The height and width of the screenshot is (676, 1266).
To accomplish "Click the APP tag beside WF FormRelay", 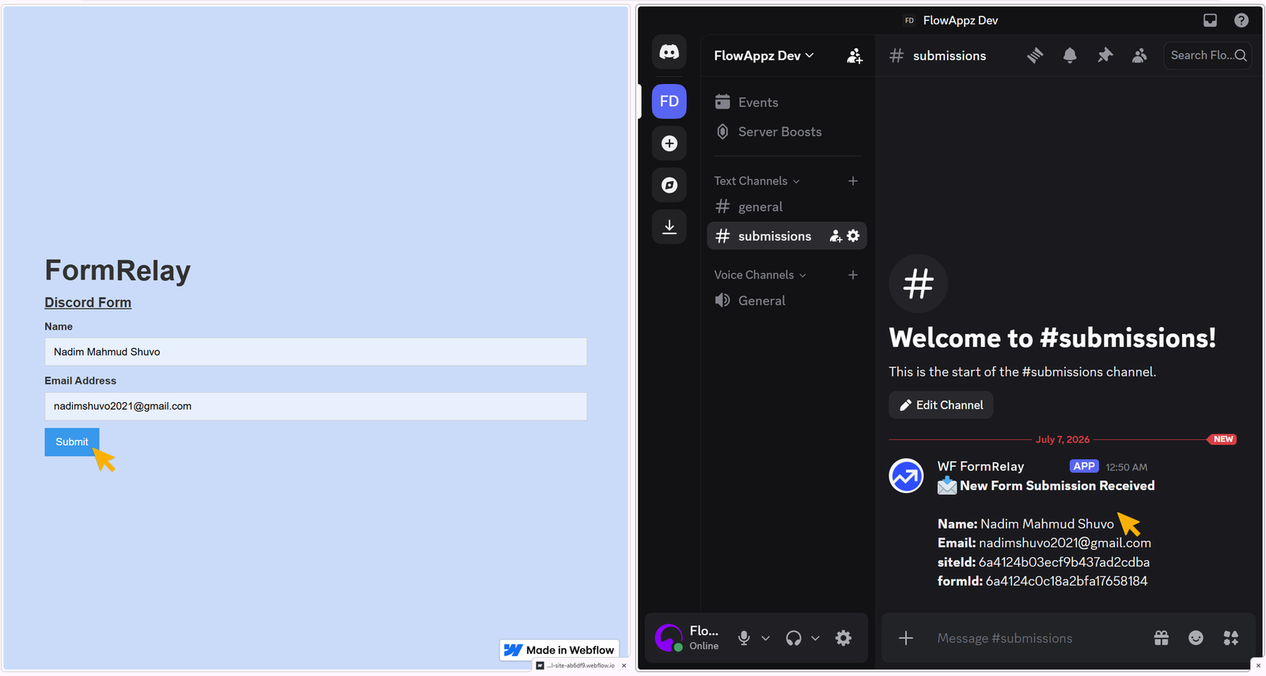I will click(1084, 466).
